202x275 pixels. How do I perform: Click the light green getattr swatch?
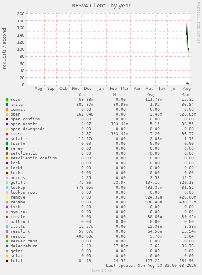point(7,183)
